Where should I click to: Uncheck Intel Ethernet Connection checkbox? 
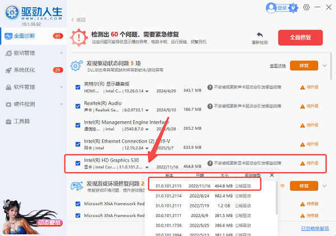pyautogui.click(x=78, y=144)
